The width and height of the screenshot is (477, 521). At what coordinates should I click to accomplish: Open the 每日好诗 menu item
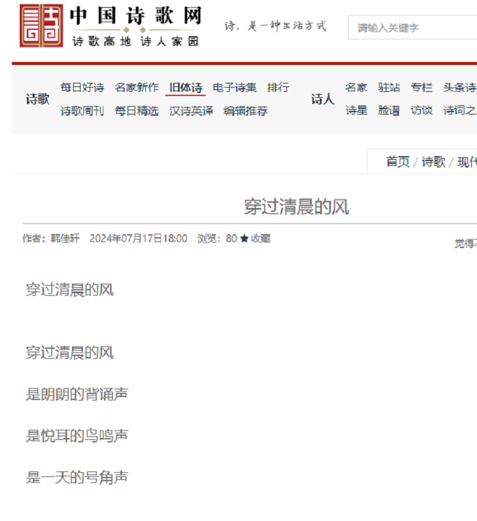click(x=82, y=88)
